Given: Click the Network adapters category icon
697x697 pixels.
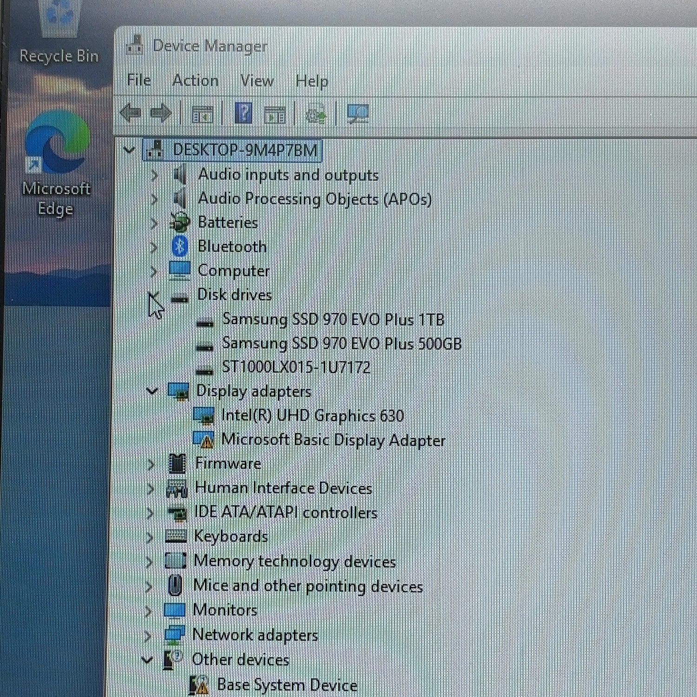Looking at the screenshot, I should coord(174,635).
